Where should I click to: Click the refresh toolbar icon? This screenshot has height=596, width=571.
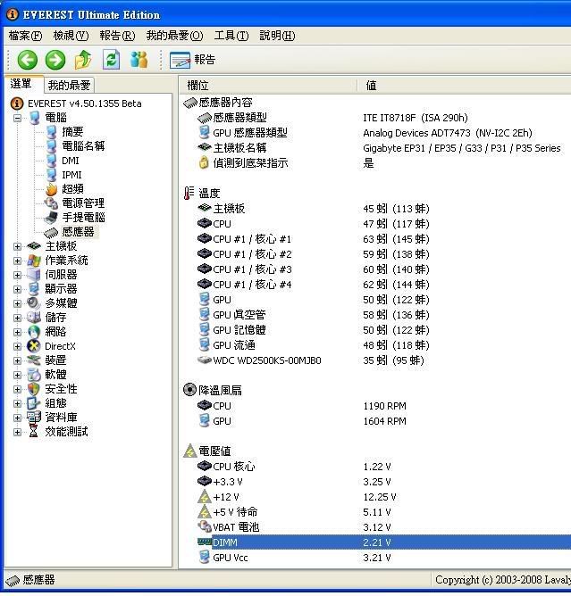point(111,60)
